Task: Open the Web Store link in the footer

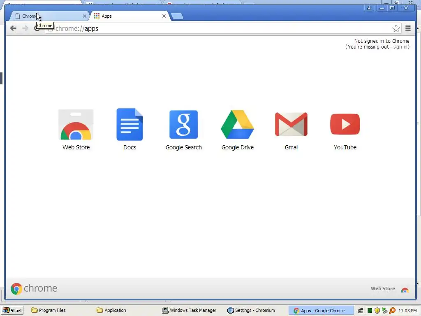Action: [383, 288]
